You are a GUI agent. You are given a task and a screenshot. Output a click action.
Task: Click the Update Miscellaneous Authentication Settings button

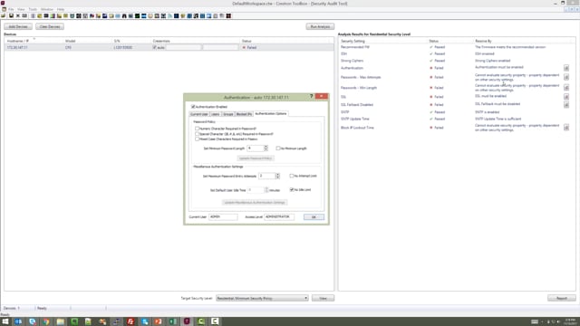pos(255,202)
